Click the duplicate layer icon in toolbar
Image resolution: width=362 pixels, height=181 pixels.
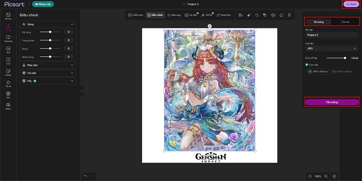click(x=281, y=15)
